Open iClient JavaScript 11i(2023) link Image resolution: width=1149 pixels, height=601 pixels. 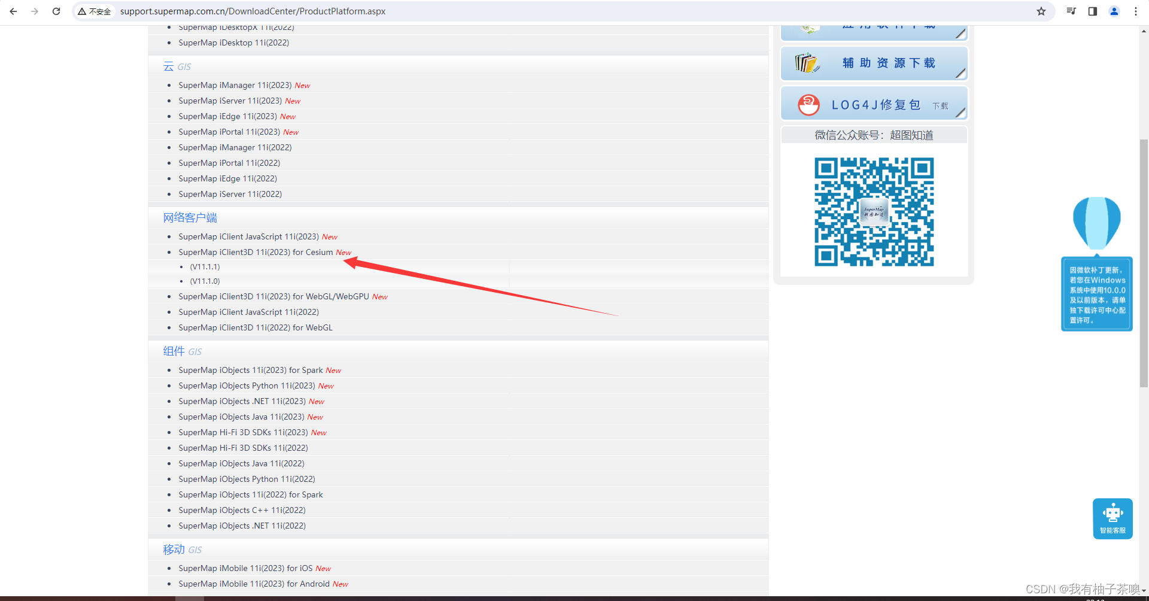click(x=249, y=236)
